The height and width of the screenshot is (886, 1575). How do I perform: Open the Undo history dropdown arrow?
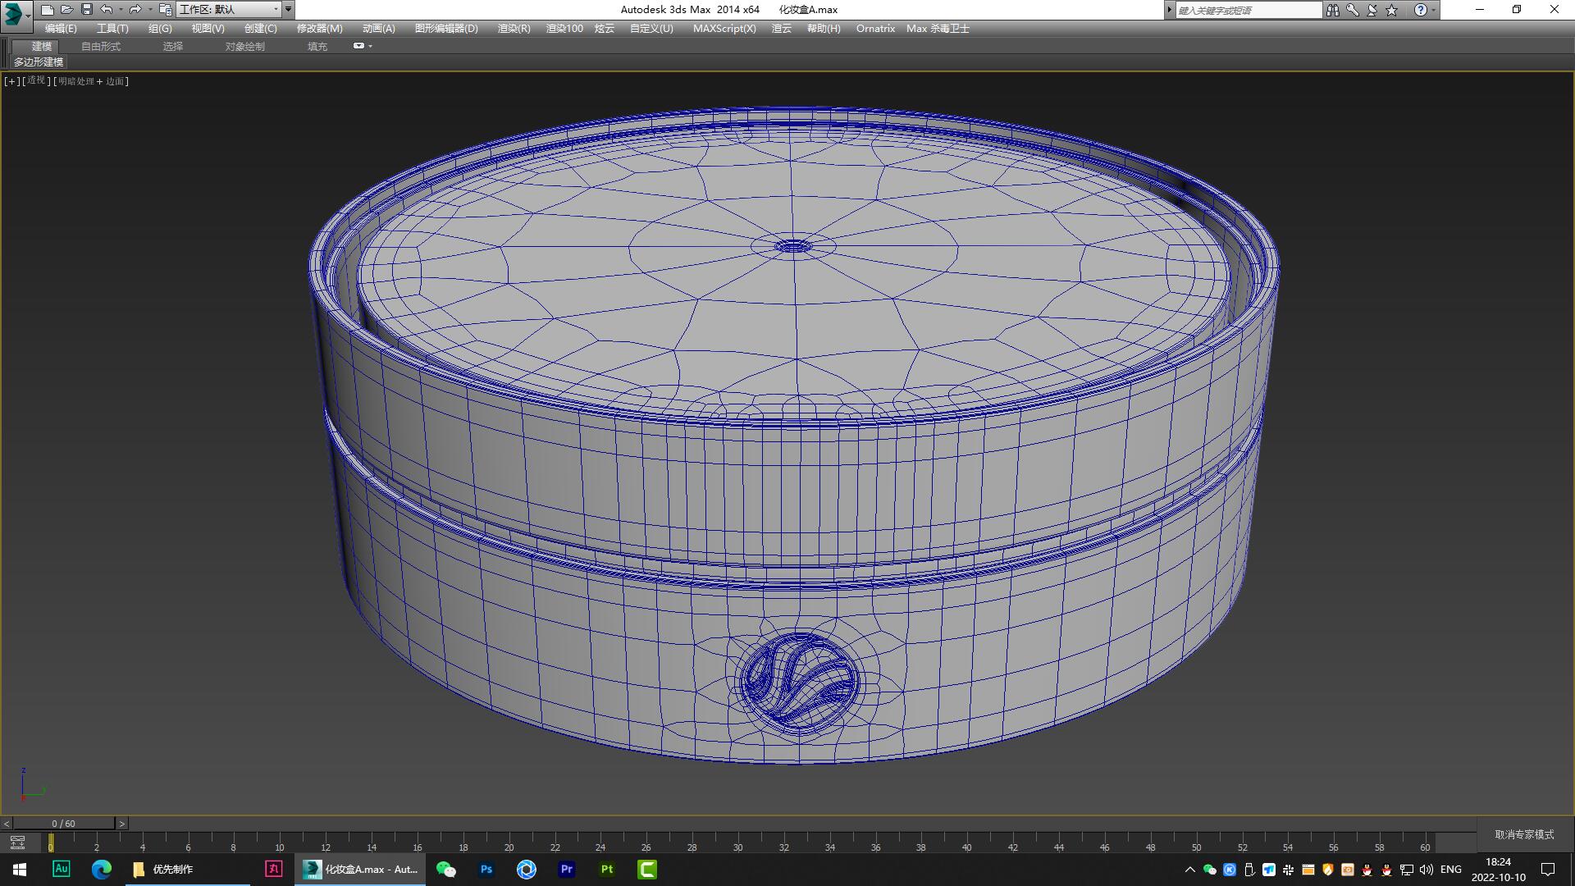[120, 10]
